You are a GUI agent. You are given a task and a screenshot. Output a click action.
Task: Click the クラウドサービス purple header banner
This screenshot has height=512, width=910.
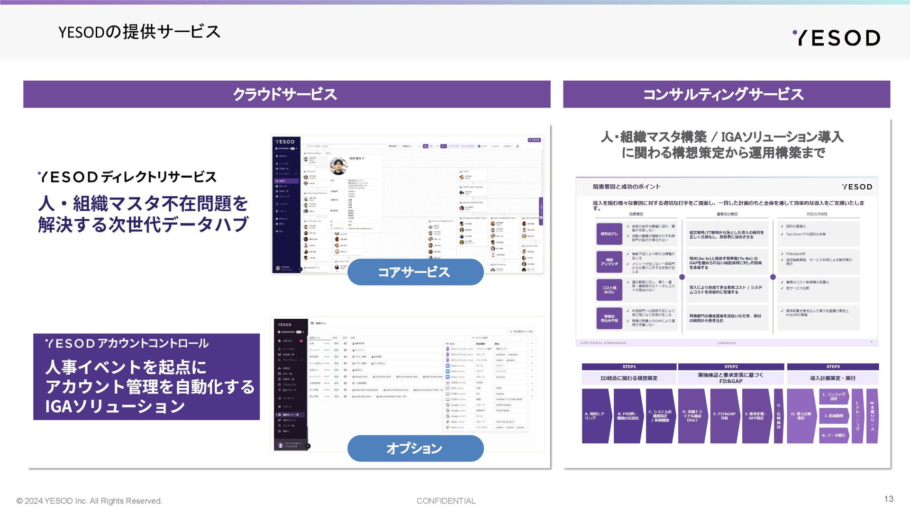287,94
